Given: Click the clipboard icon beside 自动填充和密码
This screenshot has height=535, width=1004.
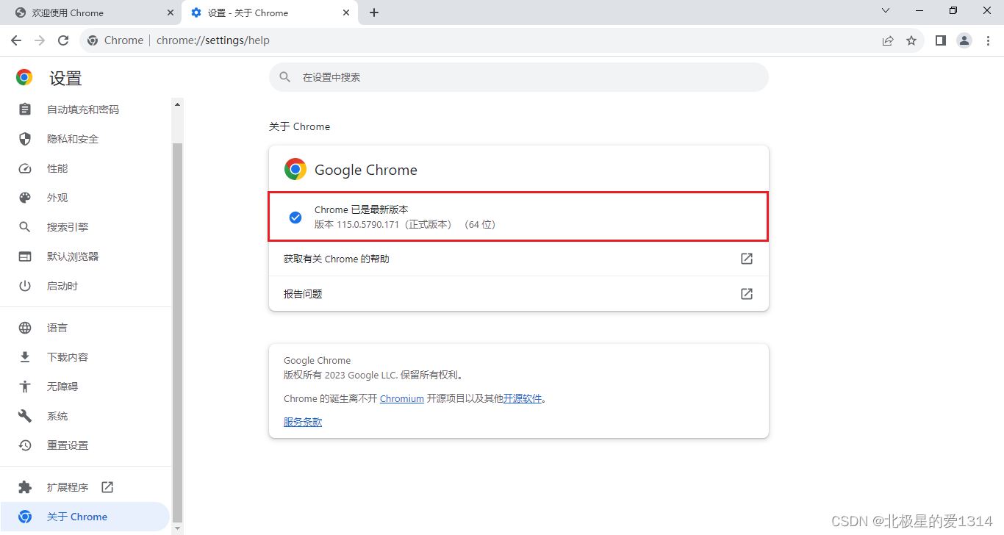Looking at the screenshot, I should [25, 109].
